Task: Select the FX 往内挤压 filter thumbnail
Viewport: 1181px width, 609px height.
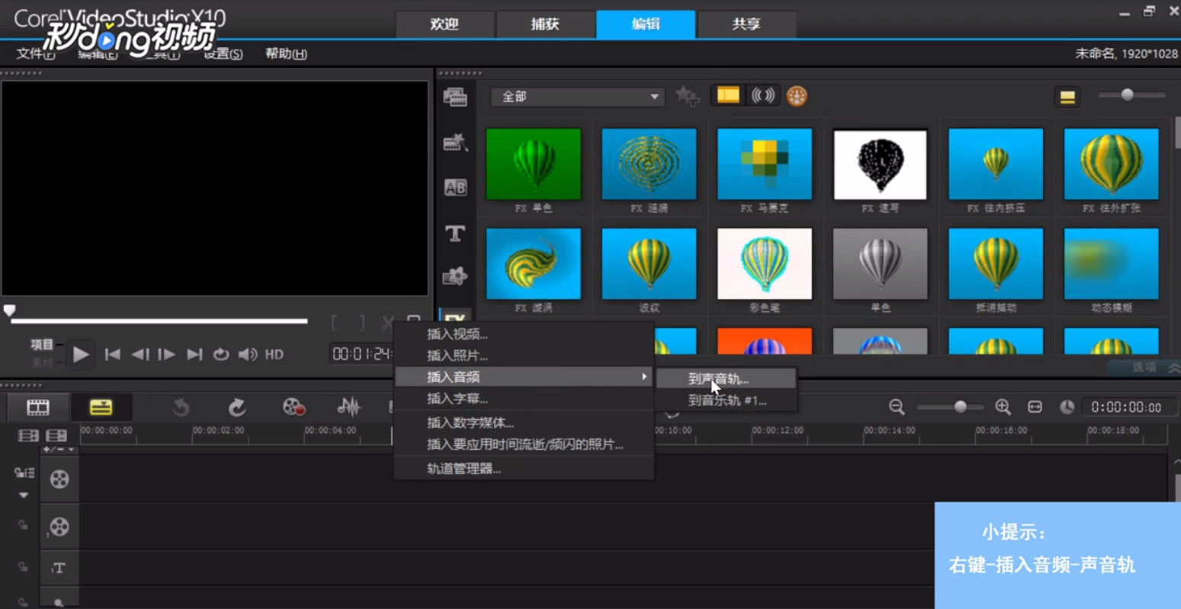Action: (996, 164)
